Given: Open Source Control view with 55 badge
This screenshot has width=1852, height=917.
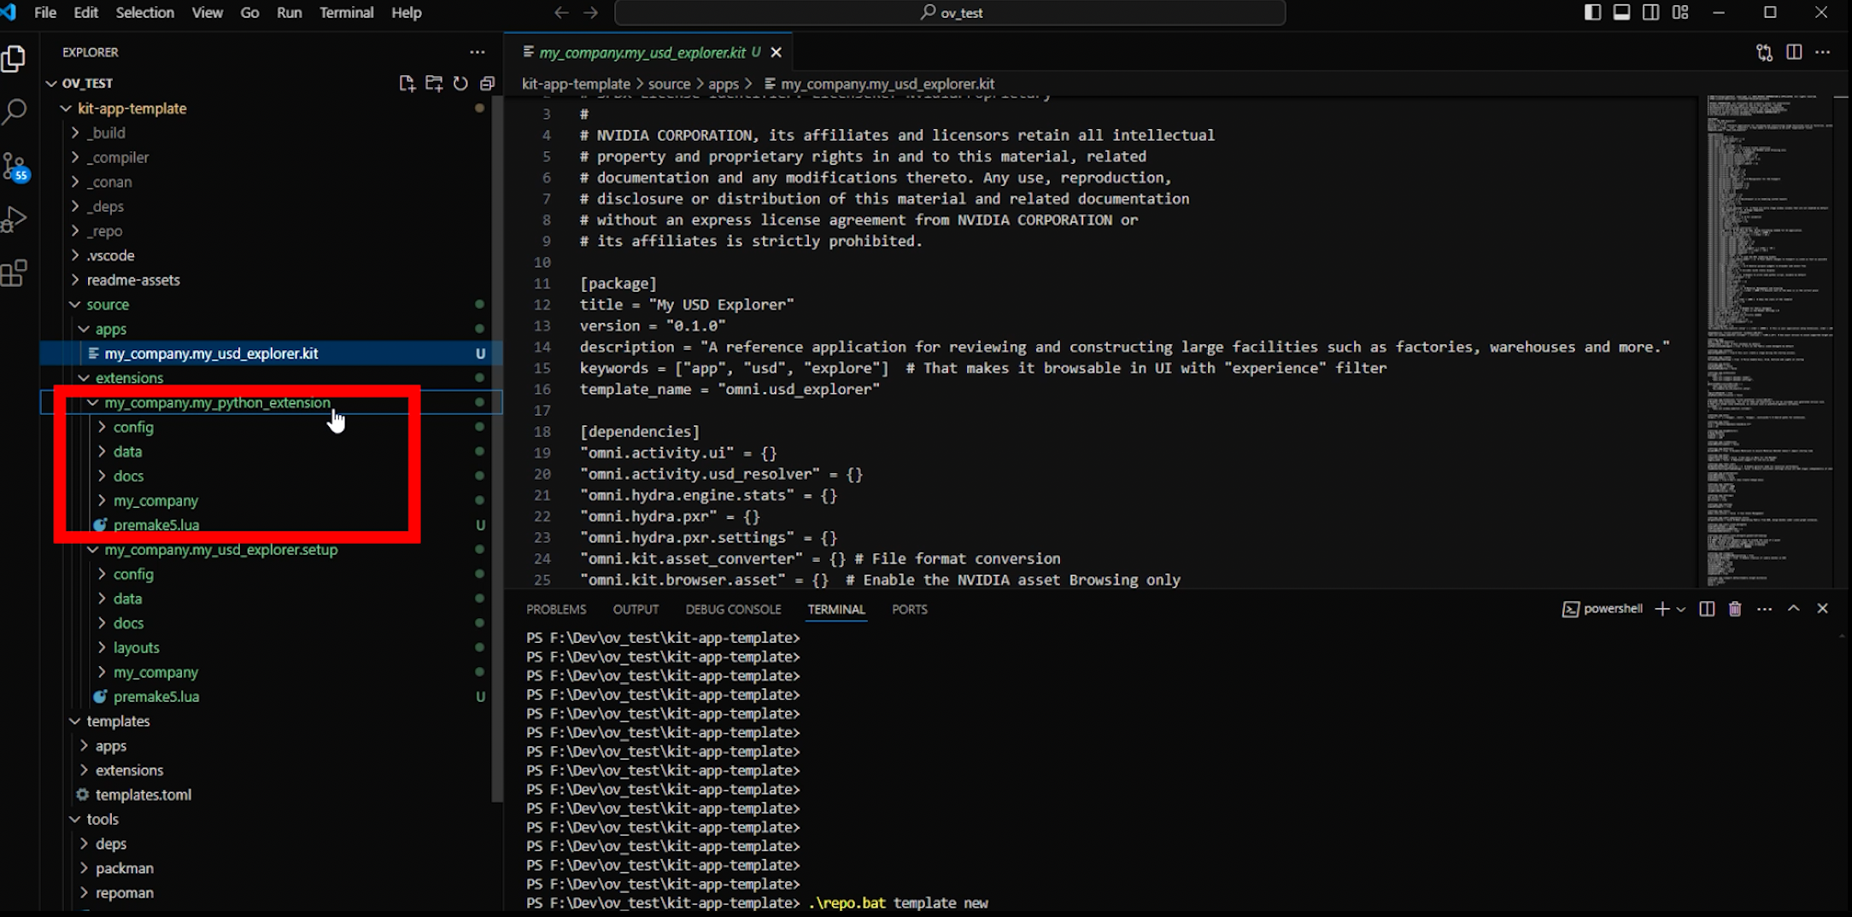Looking at the screenshot, I should (15, 166).
